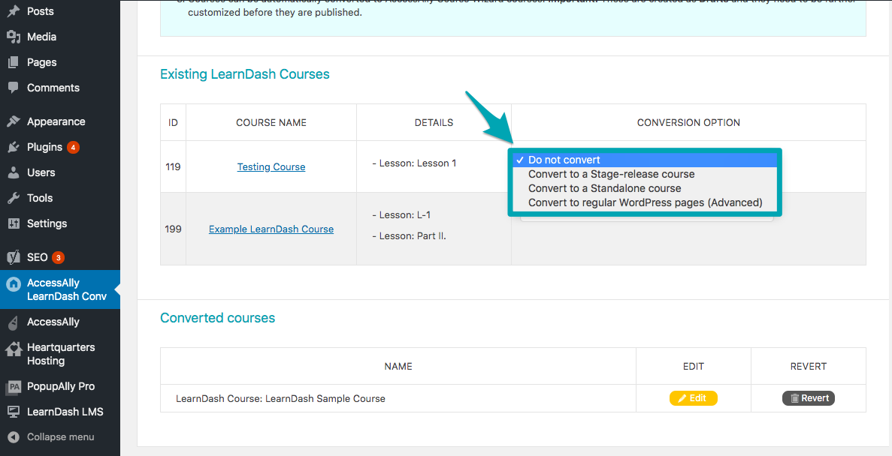Click the Appearance paintbrush icon
The image size is (892, 456).
(x=14, y=121)
